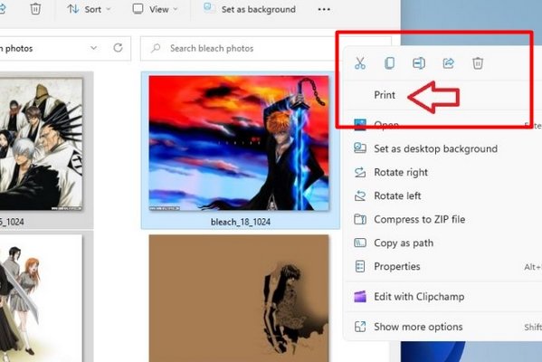Open the See more ellipsis menu
Screen dimensions: 542x362
(x=324, y=9)
